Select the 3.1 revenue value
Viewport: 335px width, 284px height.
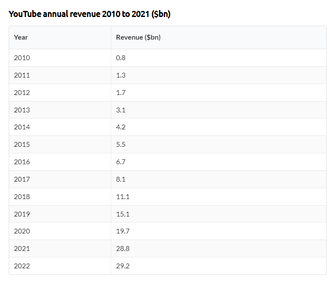click(x=121, y=110)
